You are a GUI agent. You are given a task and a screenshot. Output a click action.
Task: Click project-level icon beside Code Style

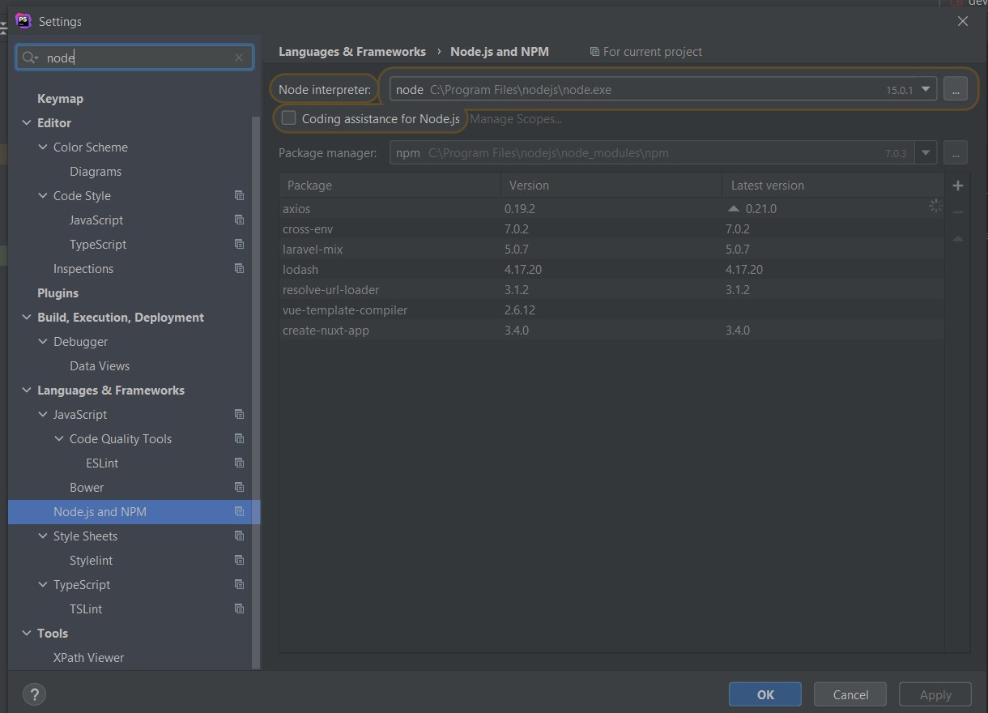[239, 195]
